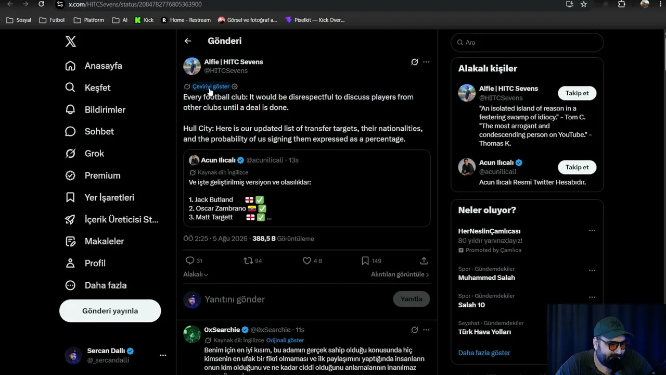
Task: Click browser profile avatar icon
Action: (x=645, y=4)
